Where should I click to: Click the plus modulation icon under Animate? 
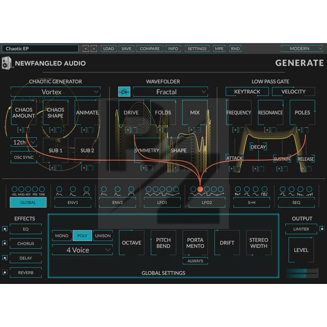click(x=84, y=130)
